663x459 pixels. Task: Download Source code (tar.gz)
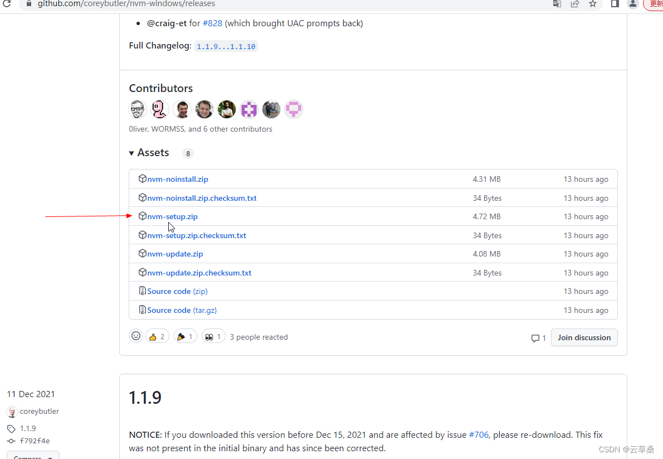pyautogui.click(x=182, y=311)
